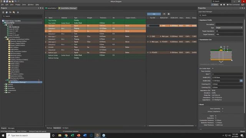Click the Windows Start button
The image size is (246, 138).
point(3,135)
